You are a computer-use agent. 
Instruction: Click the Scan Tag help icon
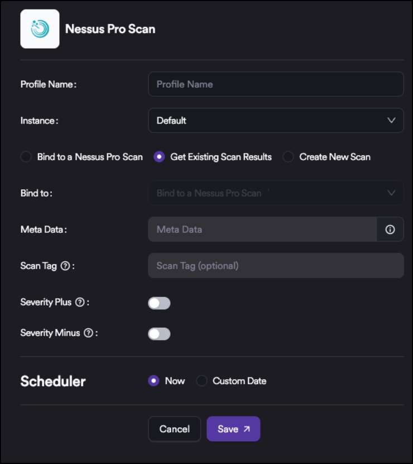(65, 266)
